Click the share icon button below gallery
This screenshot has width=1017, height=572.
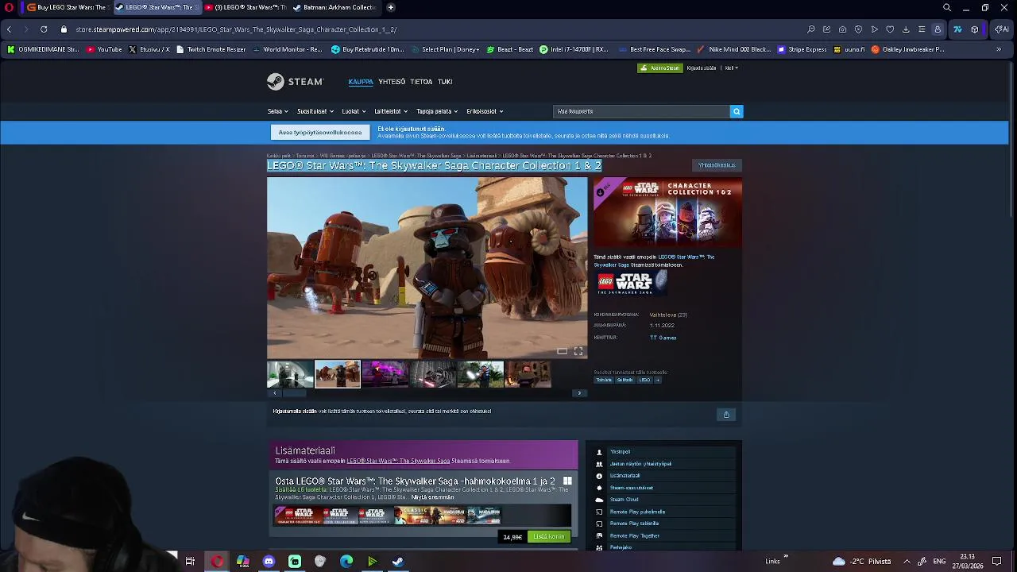(x=726, y=415)
